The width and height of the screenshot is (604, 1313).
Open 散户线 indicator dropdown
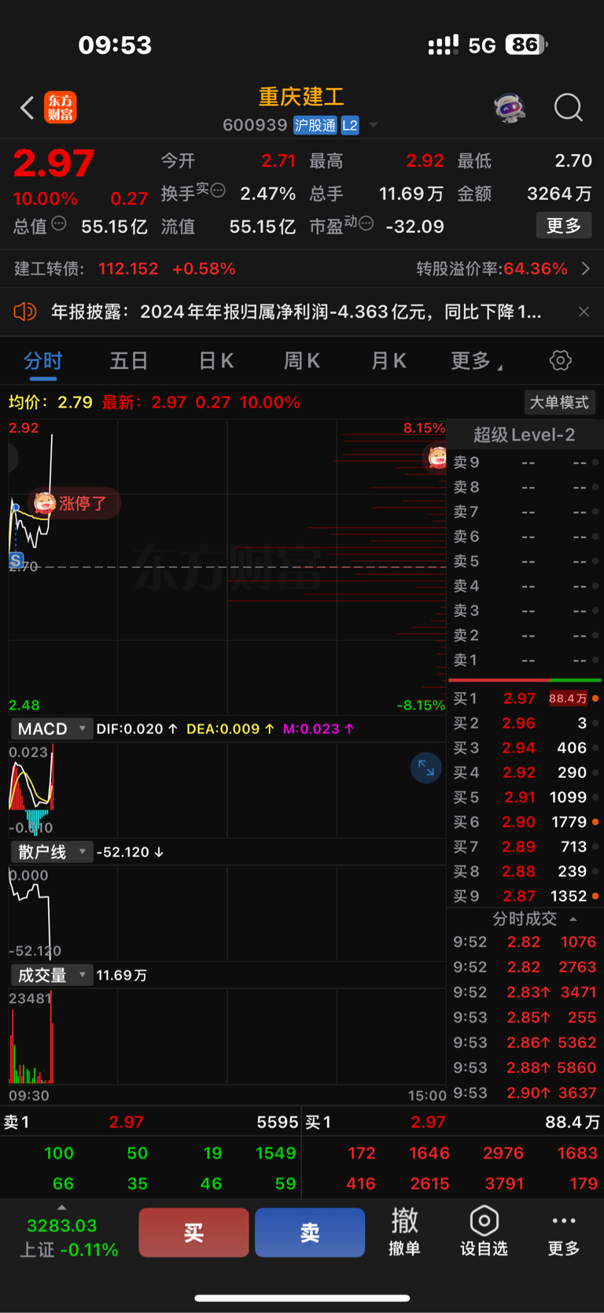click(52, 852)
